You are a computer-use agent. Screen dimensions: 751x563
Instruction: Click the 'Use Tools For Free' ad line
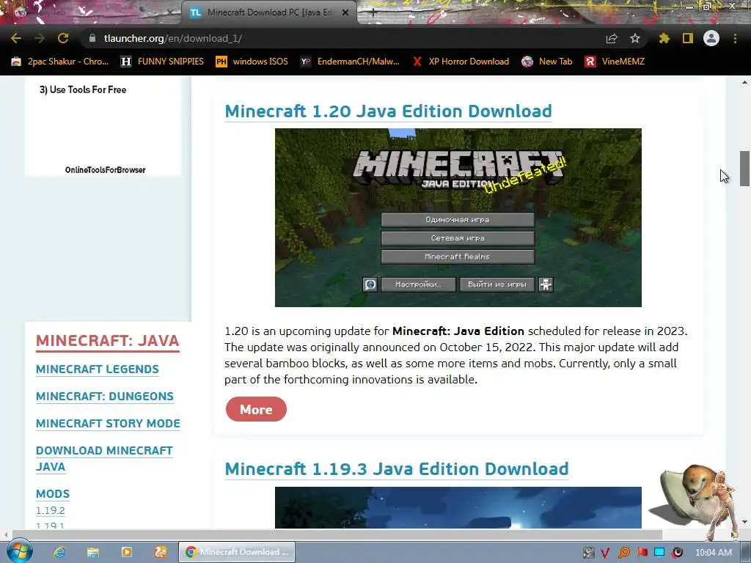pyautogui.click(x=83, y=89)
